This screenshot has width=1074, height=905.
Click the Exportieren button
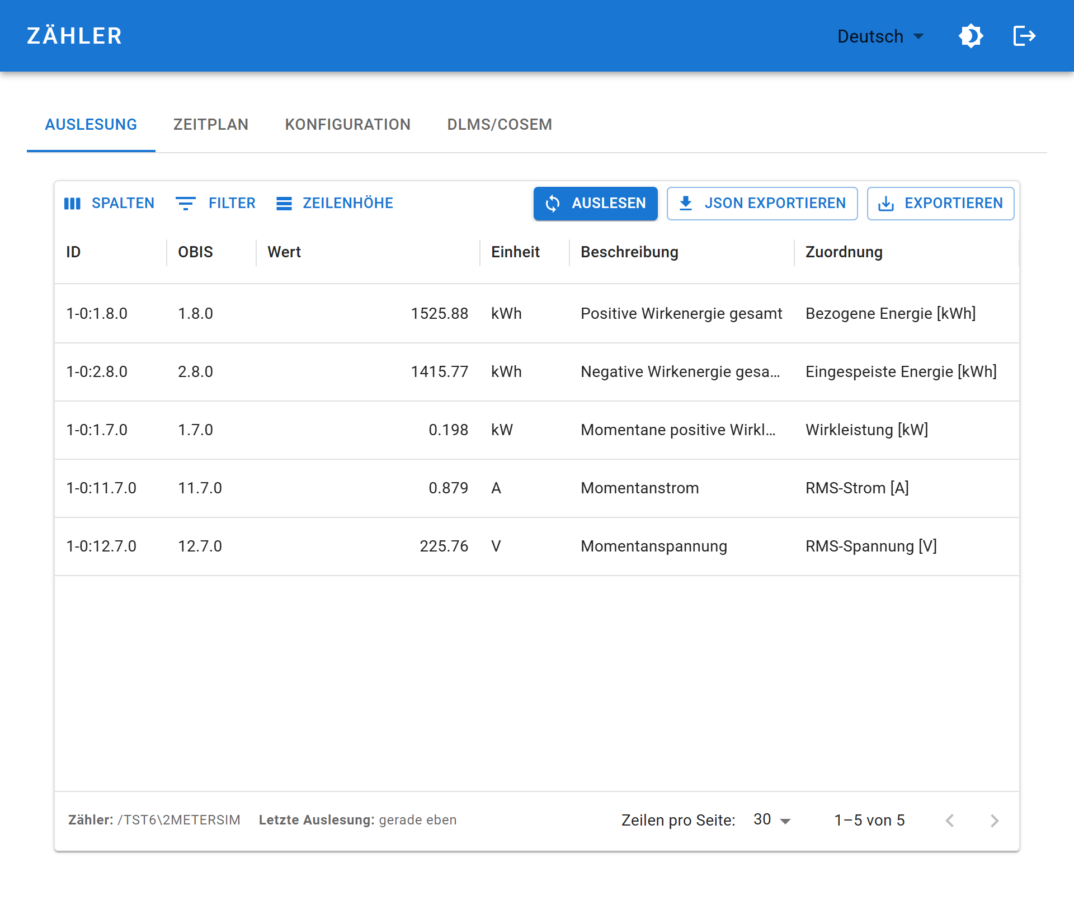[940, 203]
